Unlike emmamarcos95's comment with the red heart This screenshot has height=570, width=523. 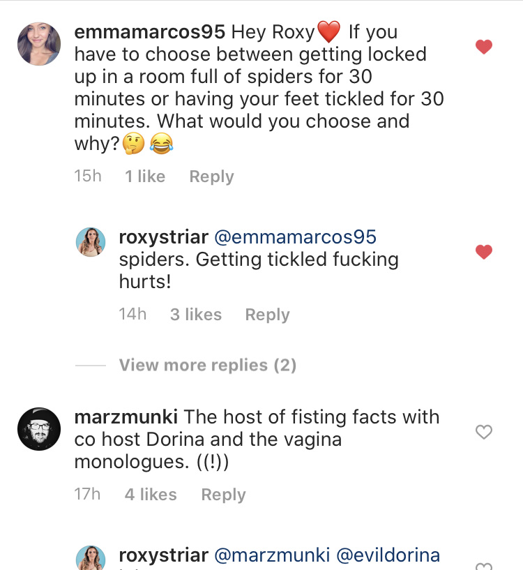point(484,47)
